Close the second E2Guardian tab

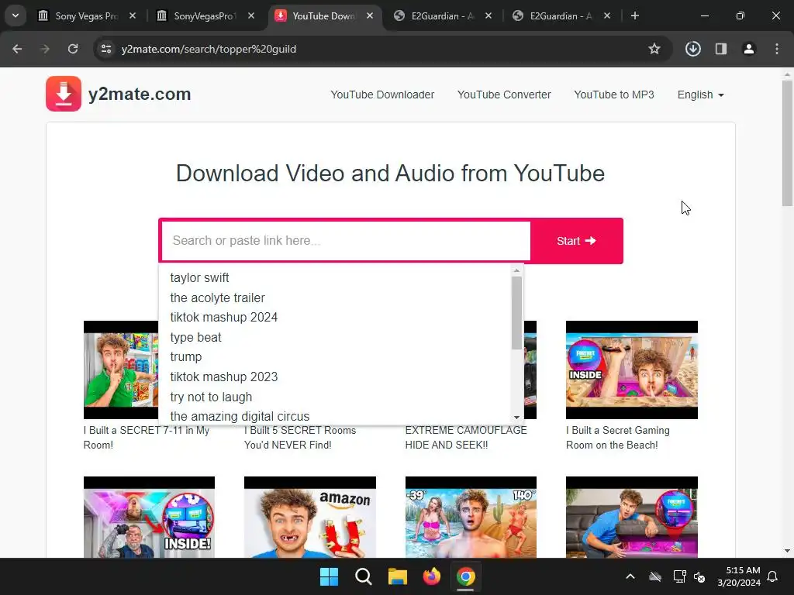point(606,15)
